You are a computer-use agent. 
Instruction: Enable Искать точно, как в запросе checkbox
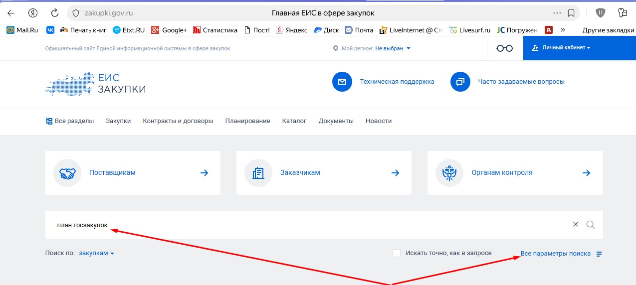[397, 253]
